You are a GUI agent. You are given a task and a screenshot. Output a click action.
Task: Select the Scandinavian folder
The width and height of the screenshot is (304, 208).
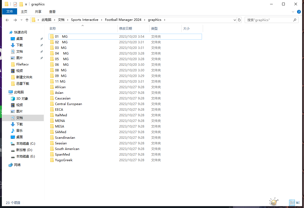(x=65, y=138)
